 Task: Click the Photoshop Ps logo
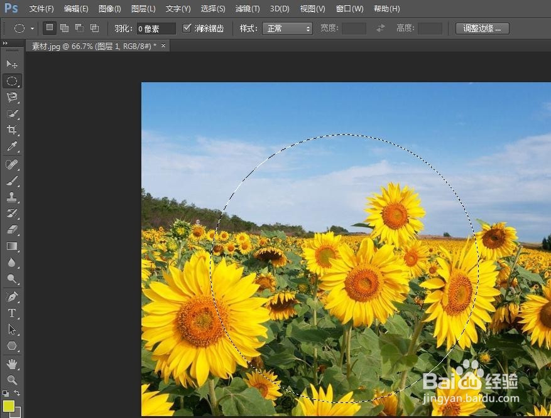(11, 8)
